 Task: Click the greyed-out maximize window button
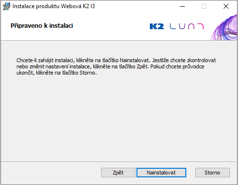[x=204, y=6]
